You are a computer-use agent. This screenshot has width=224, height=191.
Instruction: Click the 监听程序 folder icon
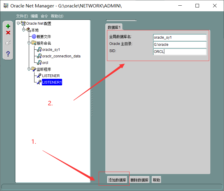coord(34,69)
